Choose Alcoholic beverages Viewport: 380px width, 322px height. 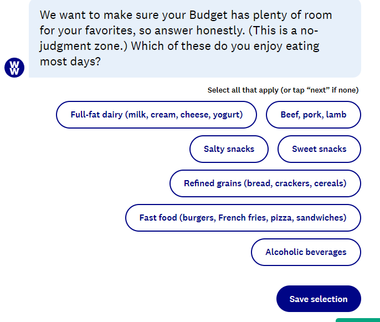(306, 252)
